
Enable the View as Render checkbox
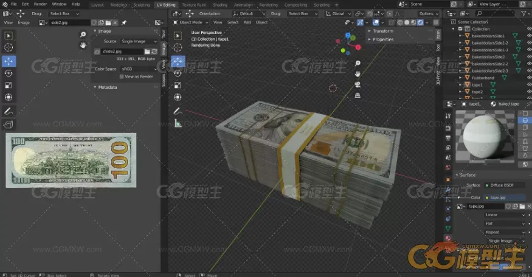click(x=122, y=77)
